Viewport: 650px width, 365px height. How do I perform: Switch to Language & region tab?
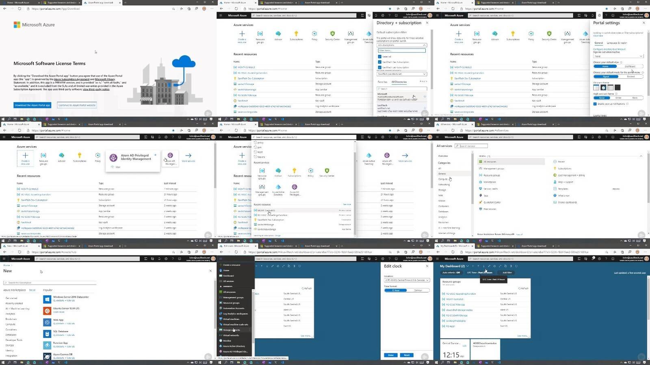617,43
